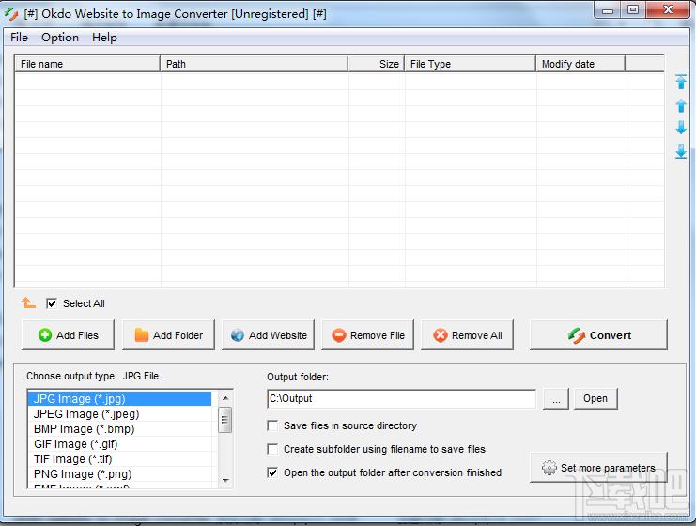Click the Add Website button
This screenshot has height=526, width=696.
point(268,335)
